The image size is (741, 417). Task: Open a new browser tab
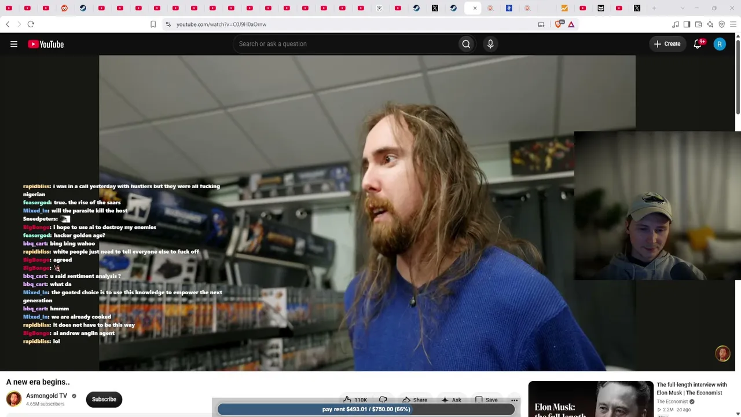click(x=654, y=8)
